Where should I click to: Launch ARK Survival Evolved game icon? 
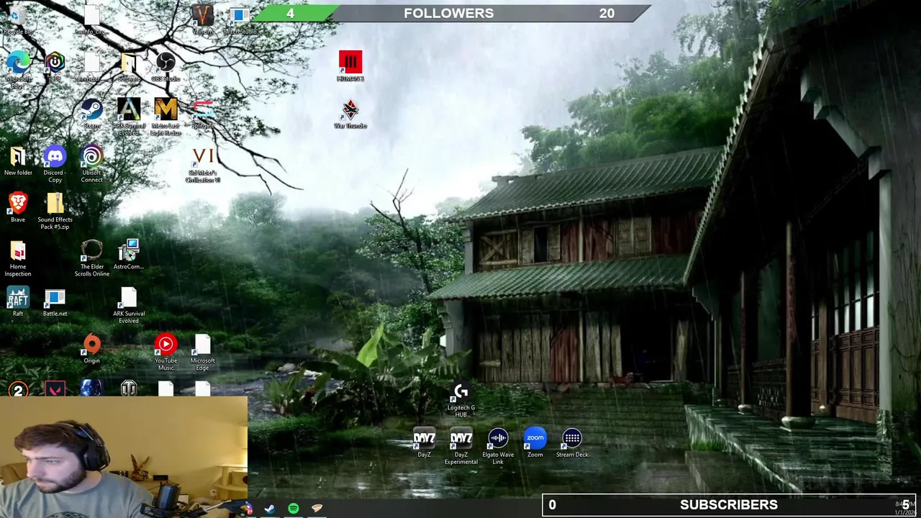tap(129, 117)
